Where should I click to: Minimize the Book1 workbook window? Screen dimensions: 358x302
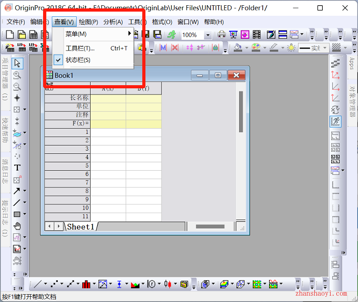pyautogui.click(x=200, y=76)
